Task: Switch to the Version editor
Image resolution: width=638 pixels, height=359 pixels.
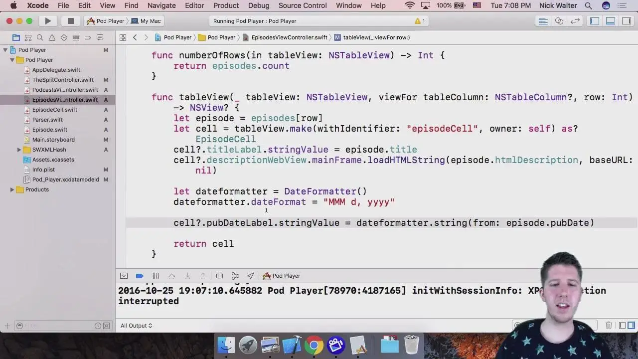Action: [x=575, y=21]
